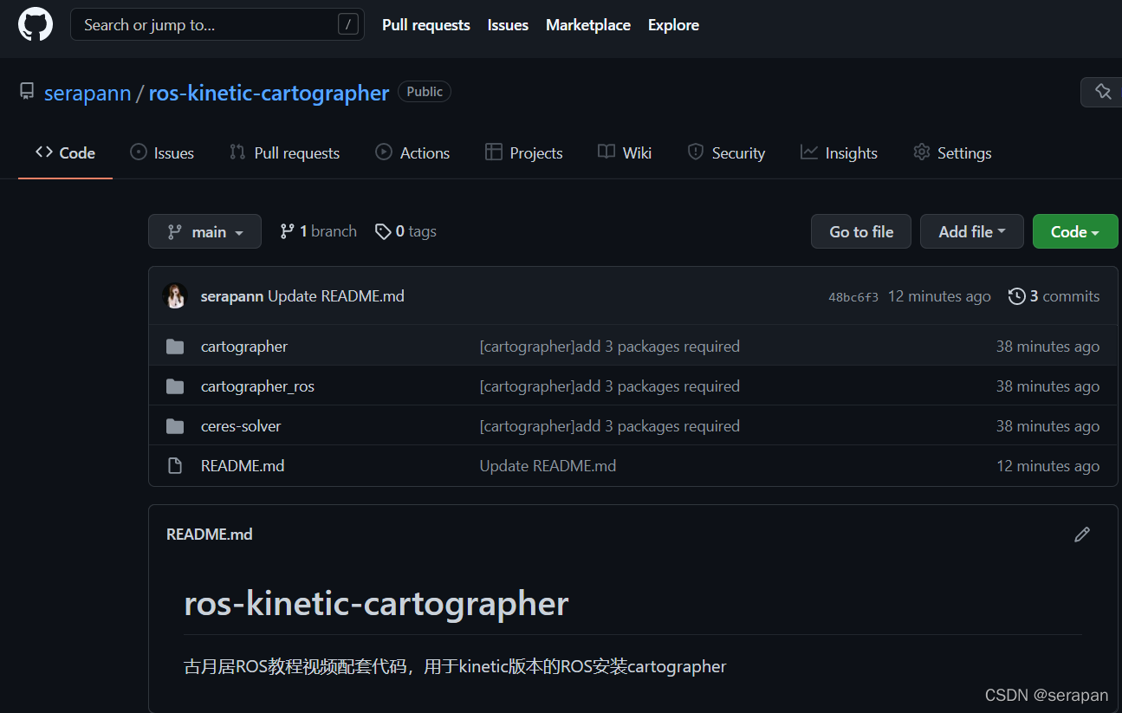Click the GitHub octocat logo
Viewport: 1122px width, 713px height.
36,24
